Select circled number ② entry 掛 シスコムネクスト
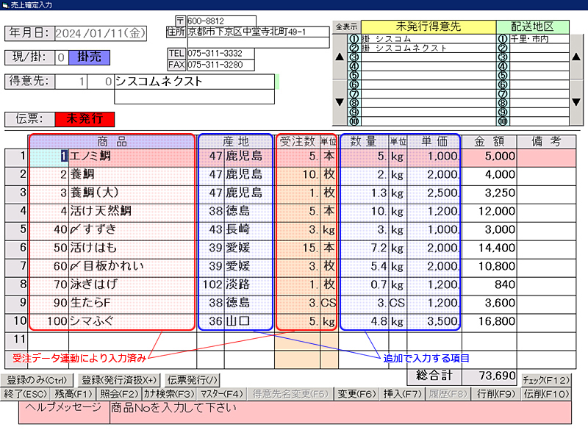Screen dimensions: 588x430 (x=428, y=48)
